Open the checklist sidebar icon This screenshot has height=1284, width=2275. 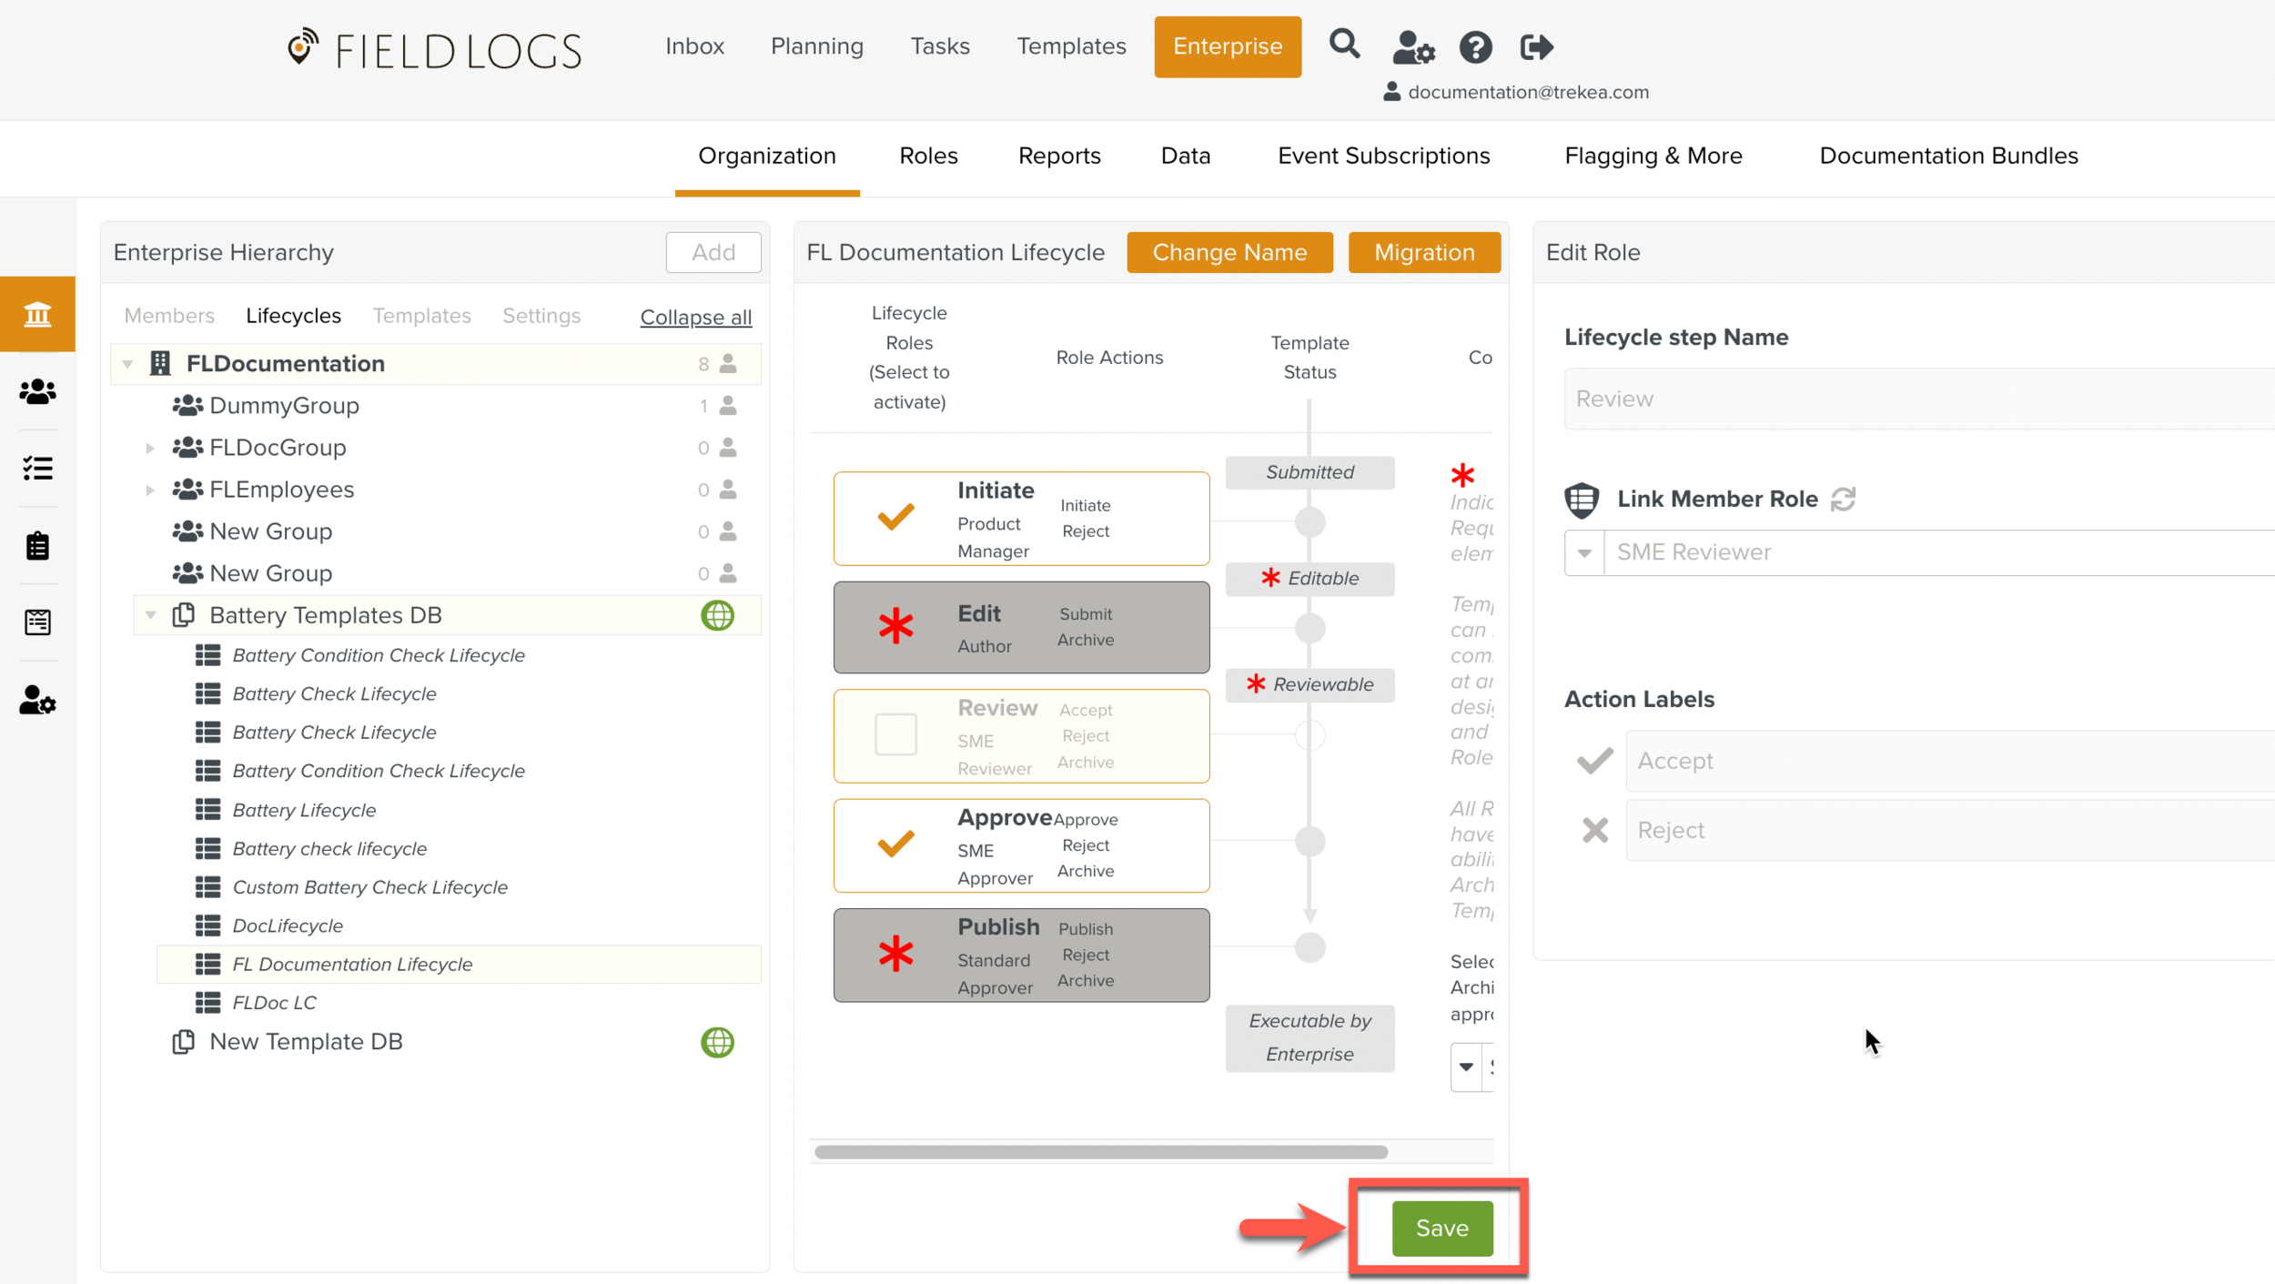click(x=37, y=469)
